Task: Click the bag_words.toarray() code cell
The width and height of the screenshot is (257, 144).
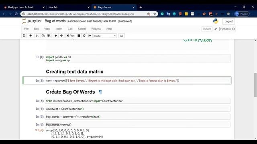Action: tap(138, 124)
